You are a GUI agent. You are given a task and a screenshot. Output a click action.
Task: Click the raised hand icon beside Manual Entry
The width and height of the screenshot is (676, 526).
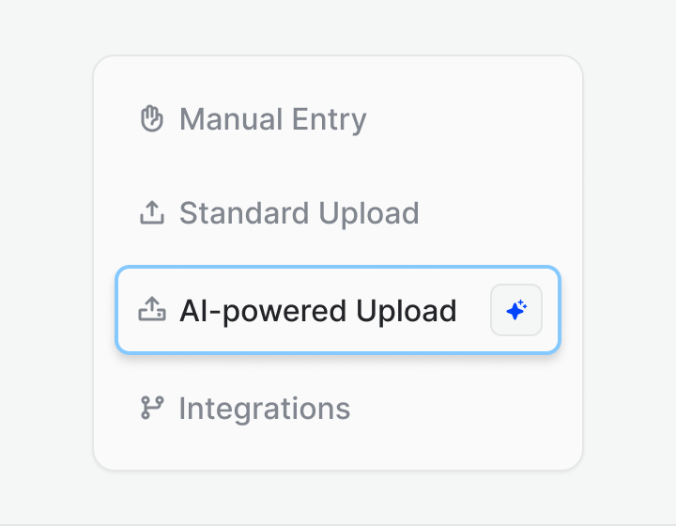152,118
